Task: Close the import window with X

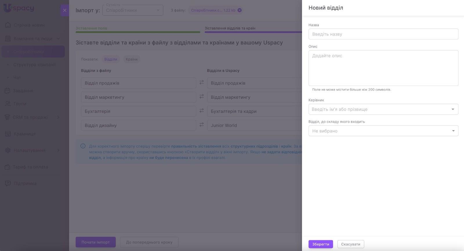Action: [65, 10]
